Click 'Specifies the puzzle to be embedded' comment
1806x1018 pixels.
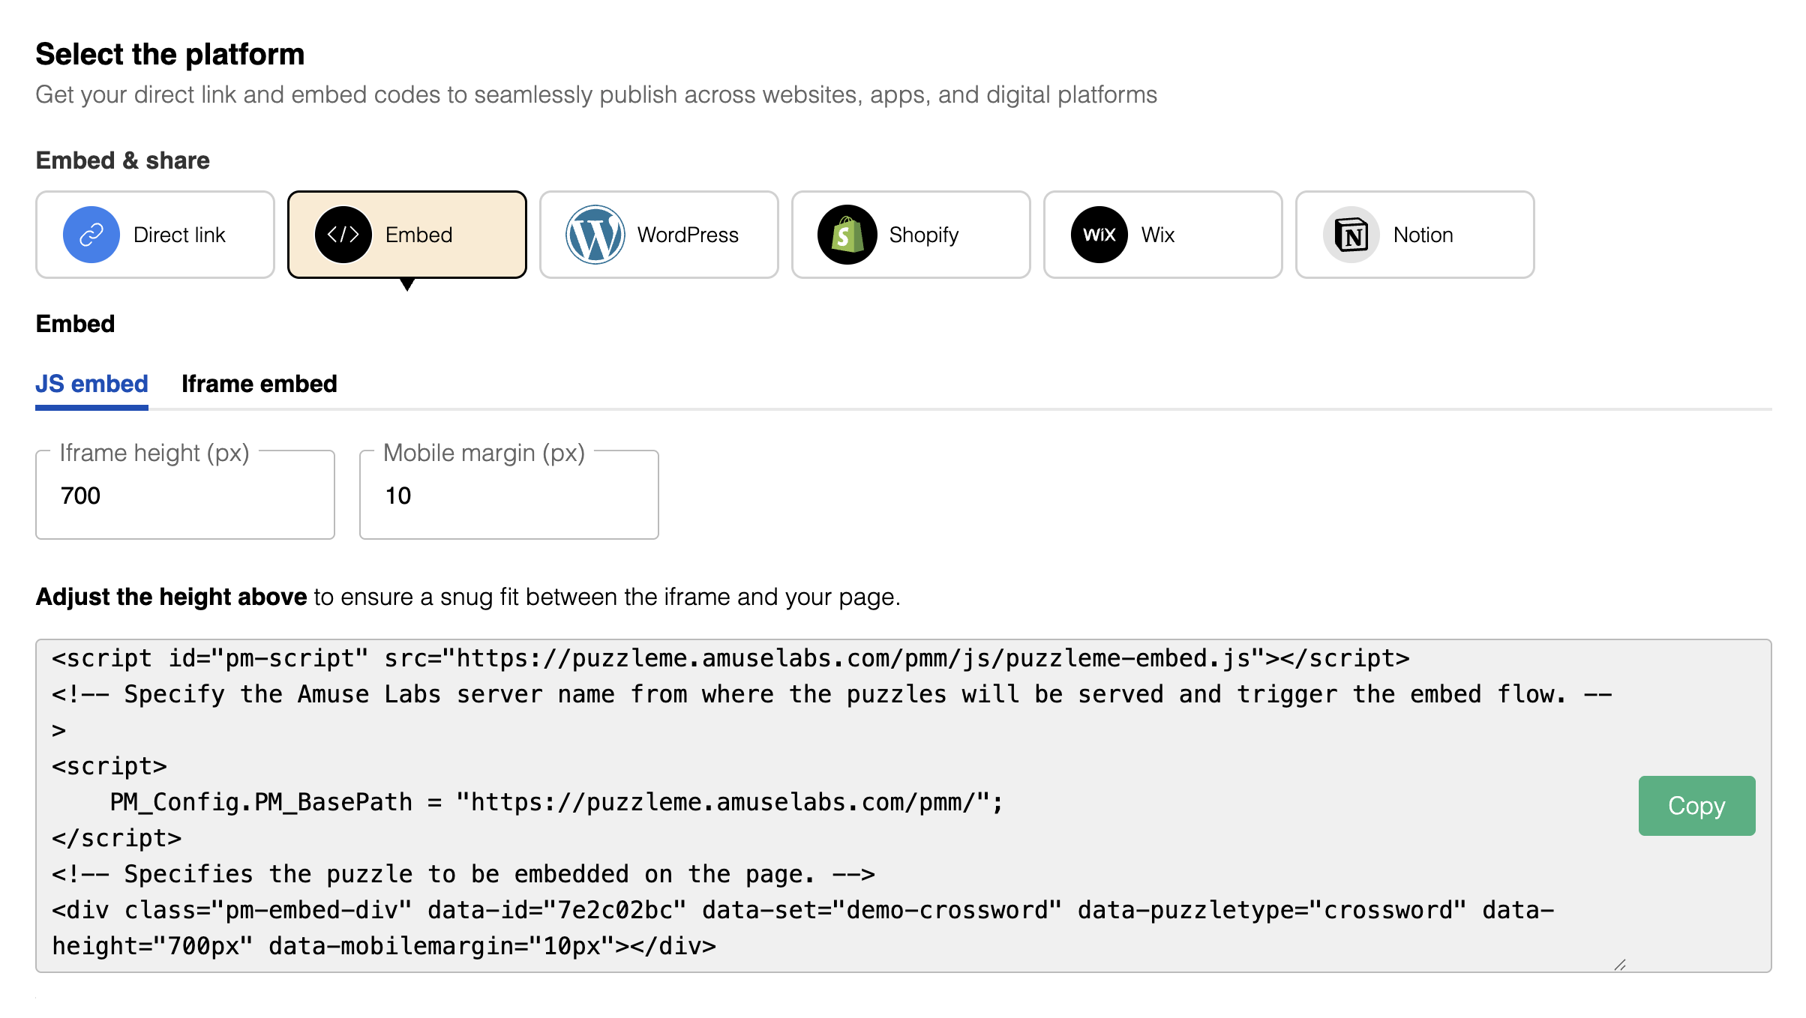tap(463, 874)
